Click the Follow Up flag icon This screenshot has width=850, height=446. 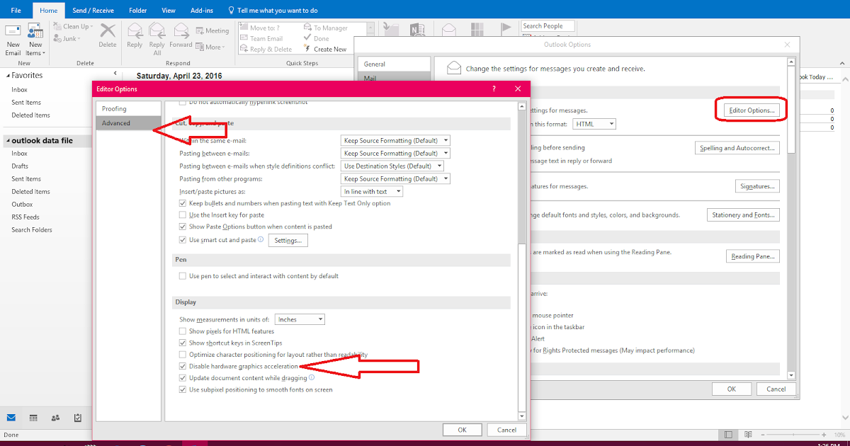click(506, 30)
